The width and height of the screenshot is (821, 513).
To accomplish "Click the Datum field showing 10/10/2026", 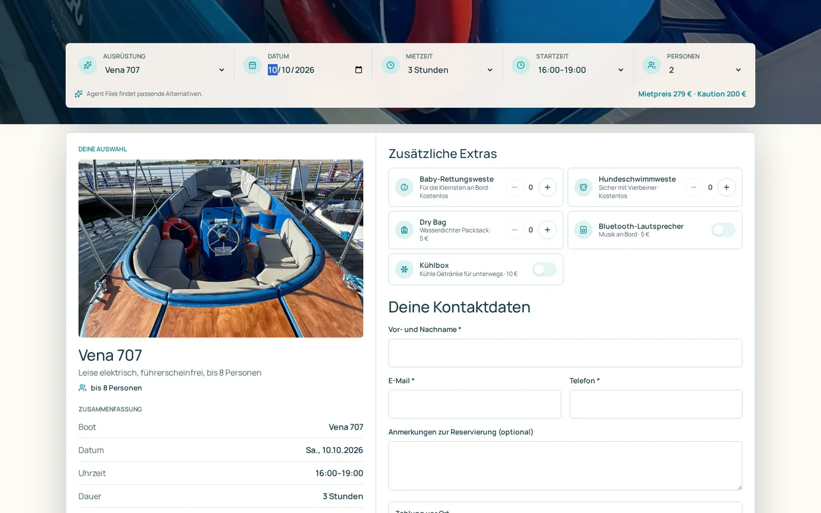I will coord(315,70).
